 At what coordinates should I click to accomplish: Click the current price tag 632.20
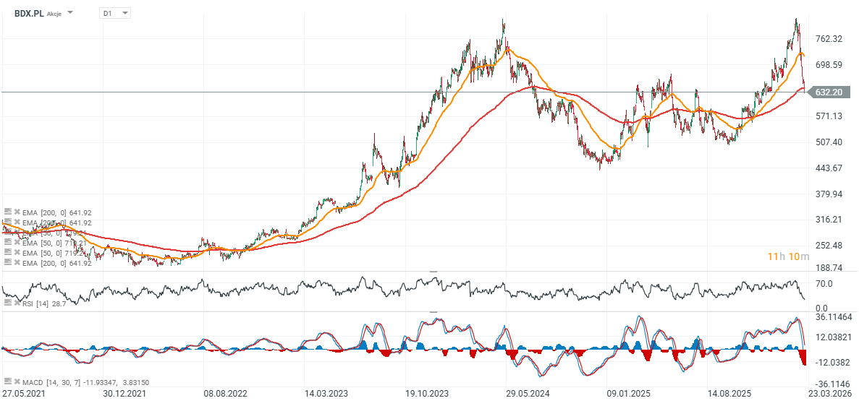(x=827, y=92)
